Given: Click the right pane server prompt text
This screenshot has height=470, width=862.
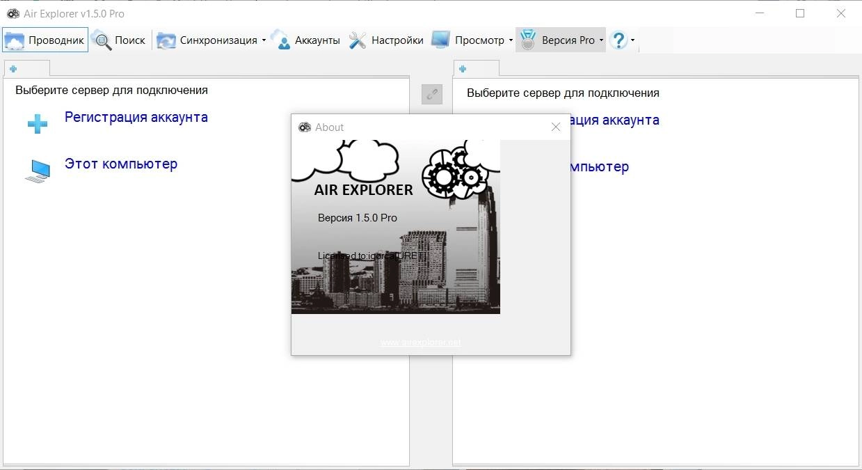Looking at the screenshot, I should (x=563, y=93).
